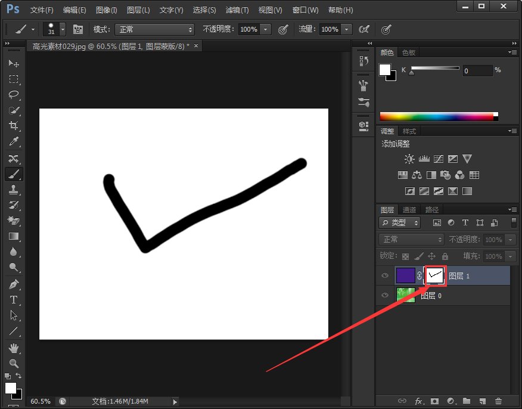522x409 pixels.
Task: Hide 图层 1 using its eye icon
Action: [x=385, y=275]
